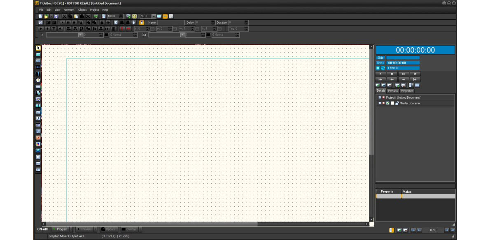
Task: Click the Stop button in transport controls
Action: click(x=392, y=74)
